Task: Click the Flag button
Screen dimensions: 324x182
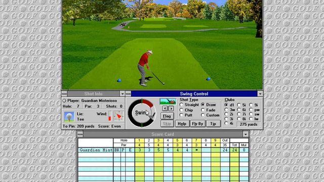Action: (x=167, y=116)
